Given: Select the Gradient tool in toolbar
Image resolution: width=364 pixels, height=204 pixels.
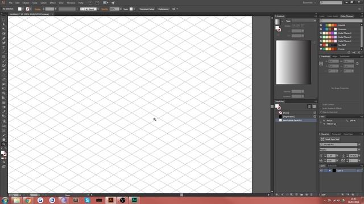Looking at the screenshot, I should (3, 107).
